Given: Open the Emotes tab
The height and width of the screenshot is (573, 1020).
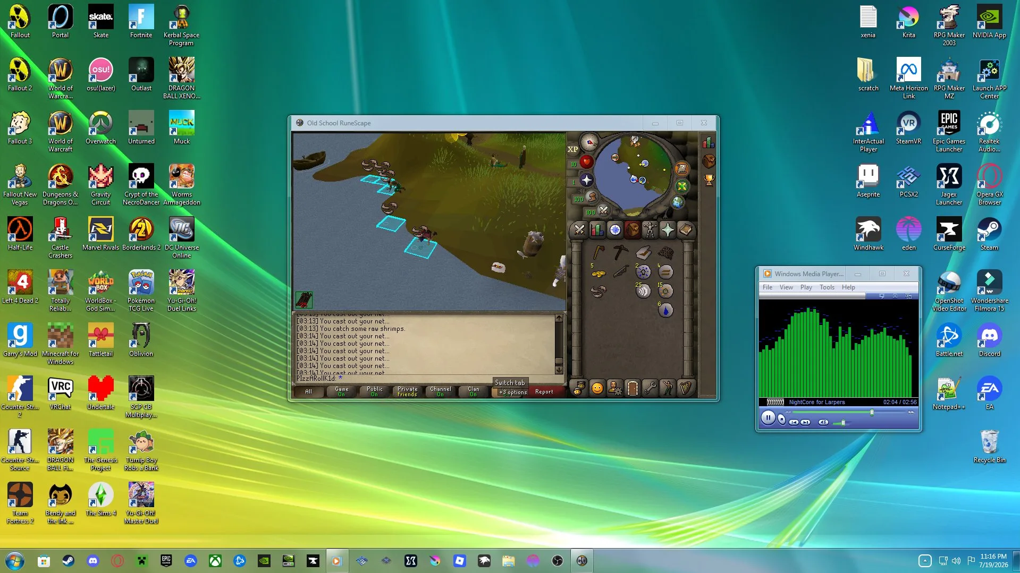Looking at the screenshot, I should click(668, 388).
